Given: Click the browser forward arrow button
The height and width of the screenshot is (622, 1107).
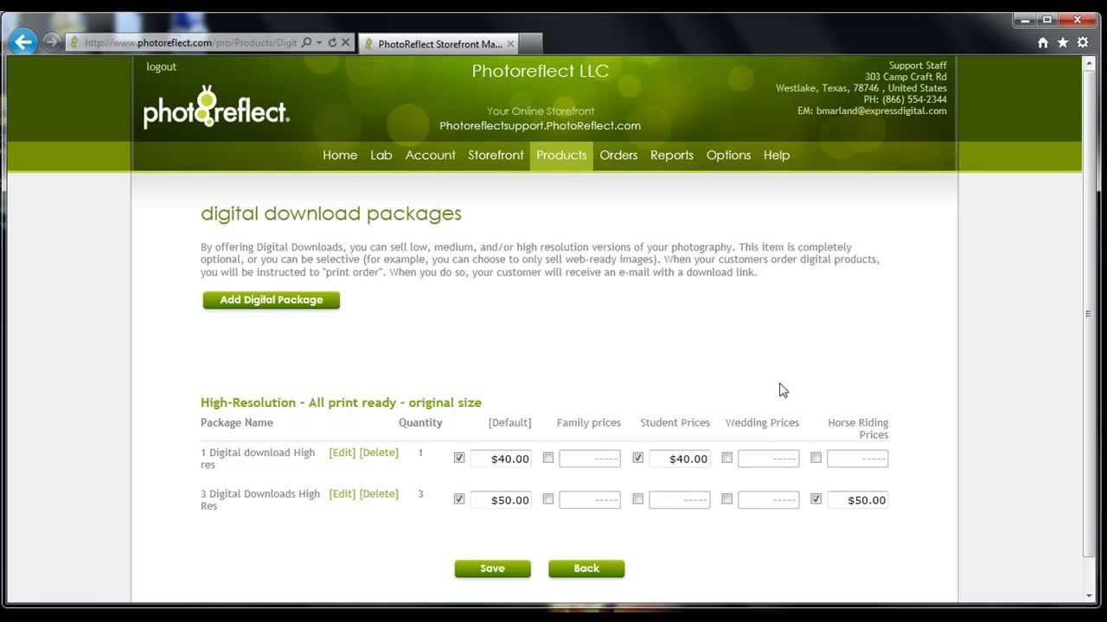Looking at the screenshot, I should (x=51, y=41).
